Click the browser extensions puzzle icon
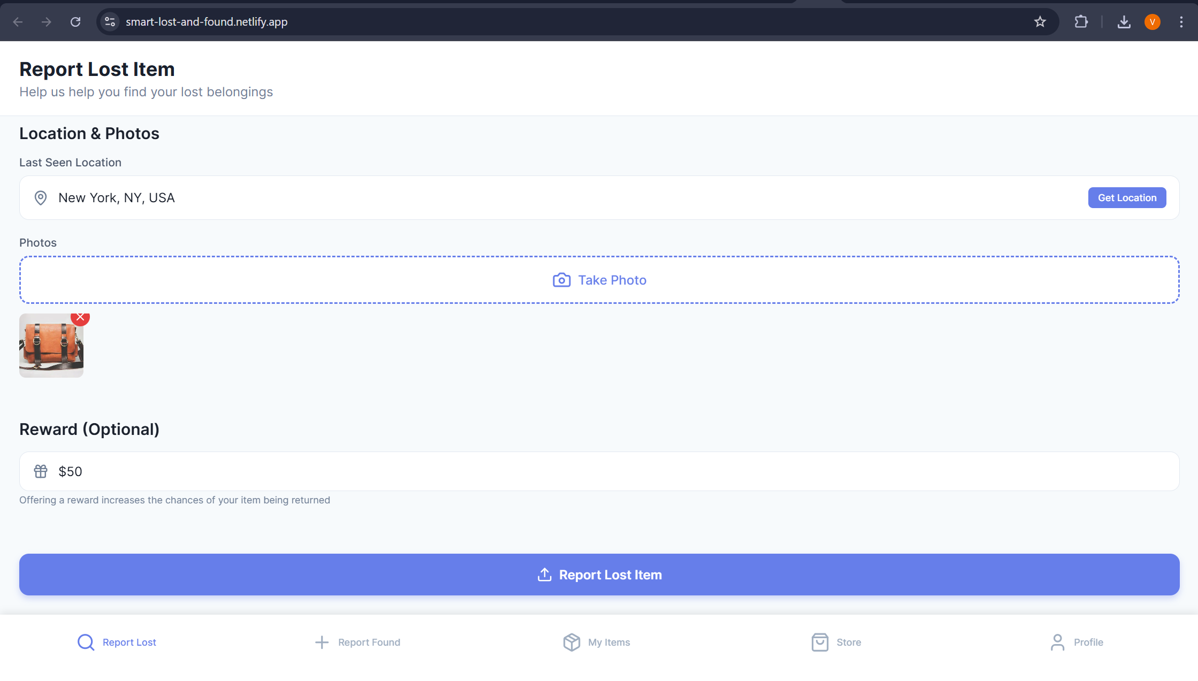 tap(1081, 22)
